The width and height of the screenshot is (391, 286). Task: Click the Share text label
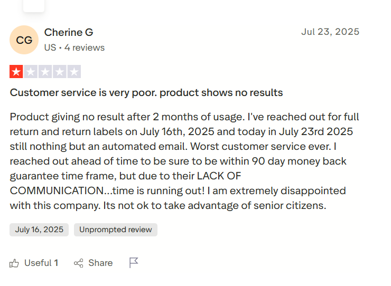tap(100, 263)
